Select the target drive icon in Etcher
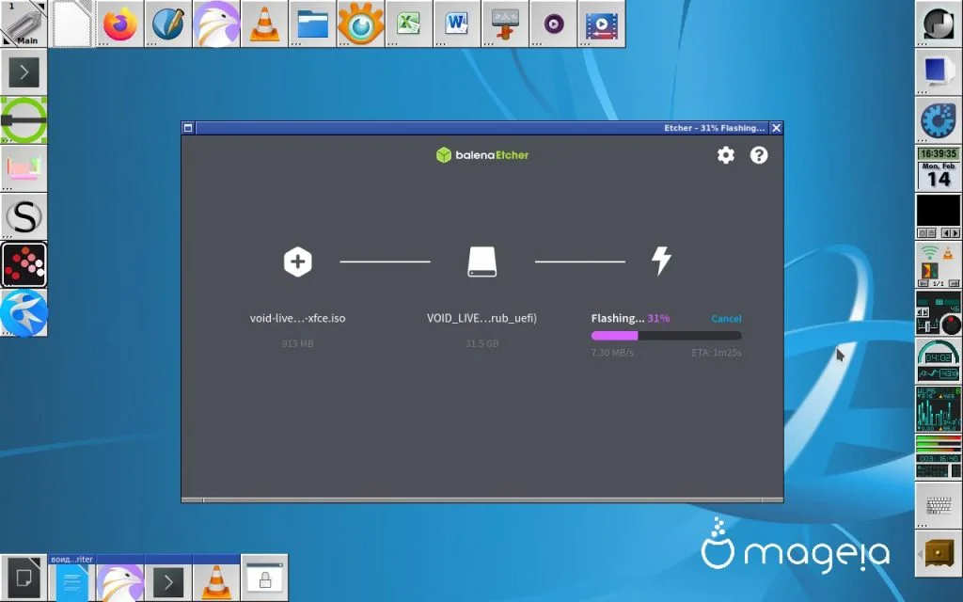The height and width of the screenshot is (602, 963). click(481, 261)
